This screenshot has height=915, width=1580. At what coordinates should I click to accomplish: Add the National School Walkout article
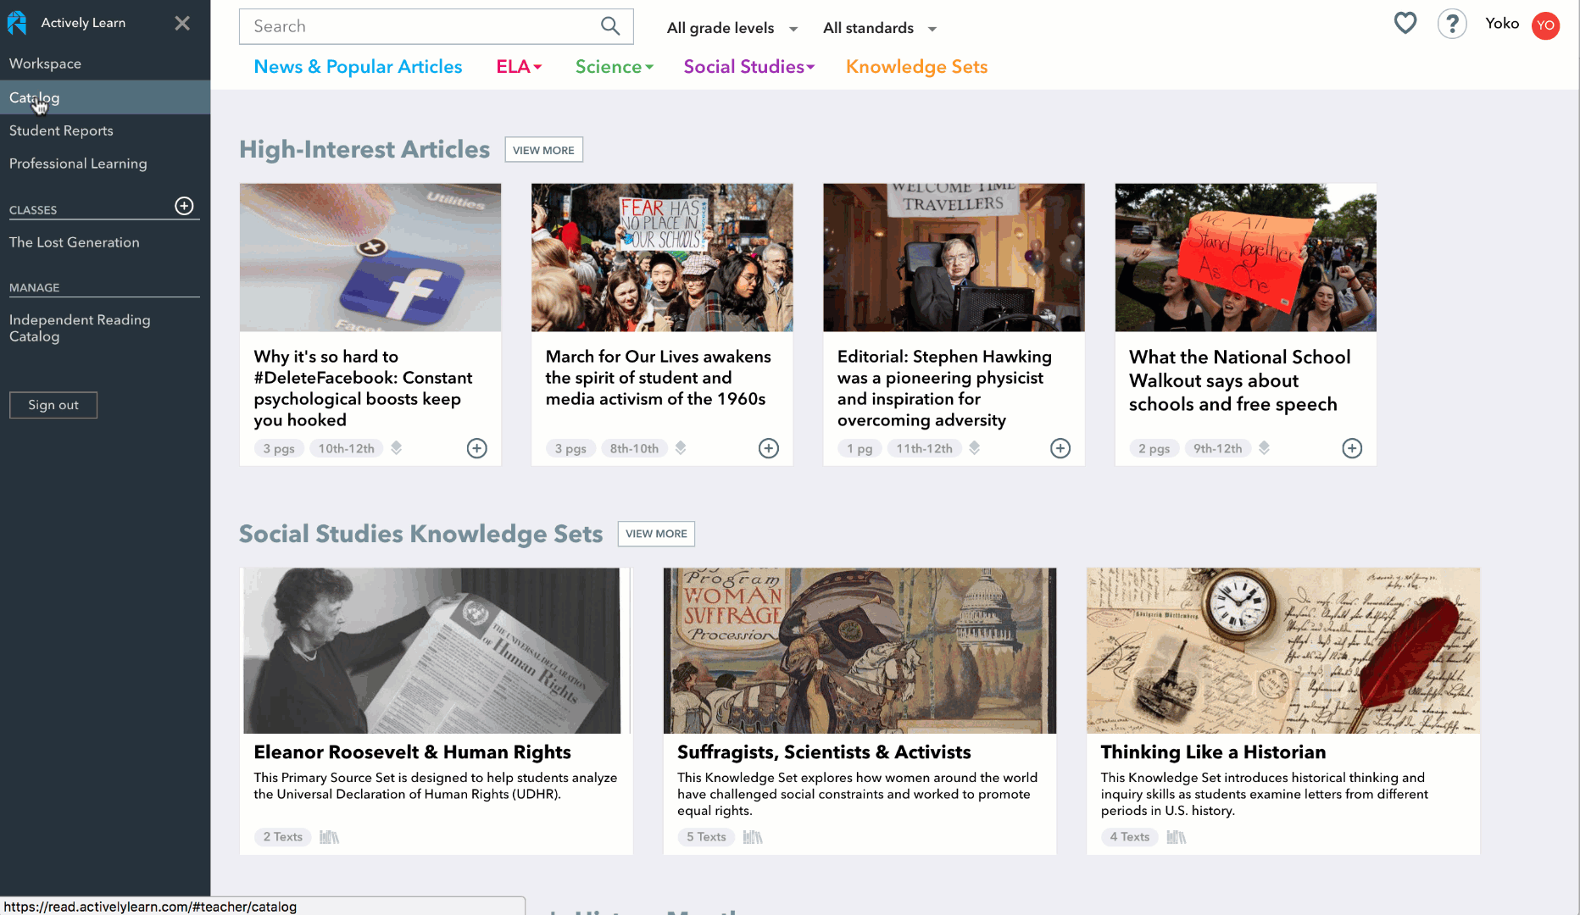point(1352,448)
